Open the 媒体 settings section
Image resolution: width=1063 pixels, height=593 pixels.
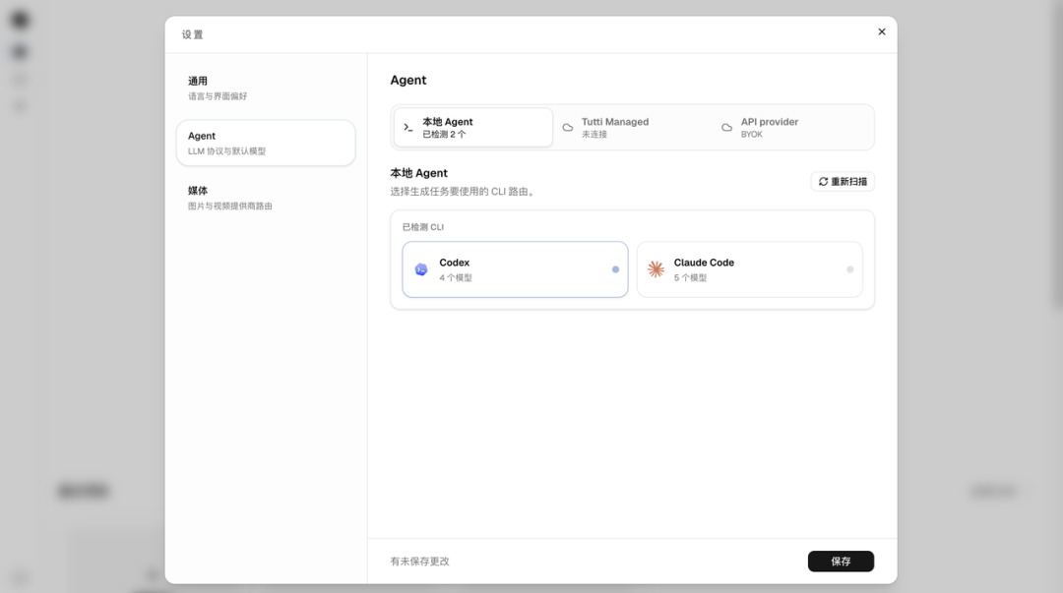click(266, 198)
